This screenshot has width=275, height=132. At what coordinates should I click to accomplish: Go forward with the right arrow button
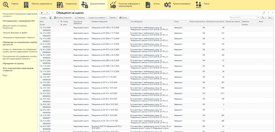[47, 13]
